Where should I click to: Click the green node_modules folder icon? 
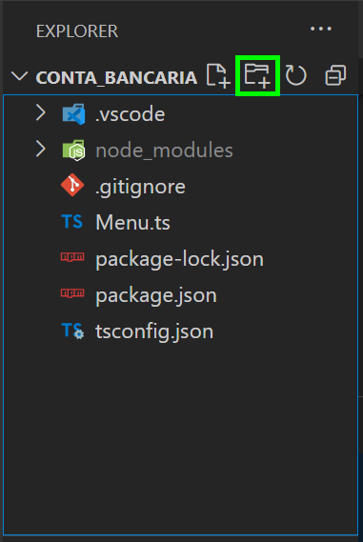(73, 151)
